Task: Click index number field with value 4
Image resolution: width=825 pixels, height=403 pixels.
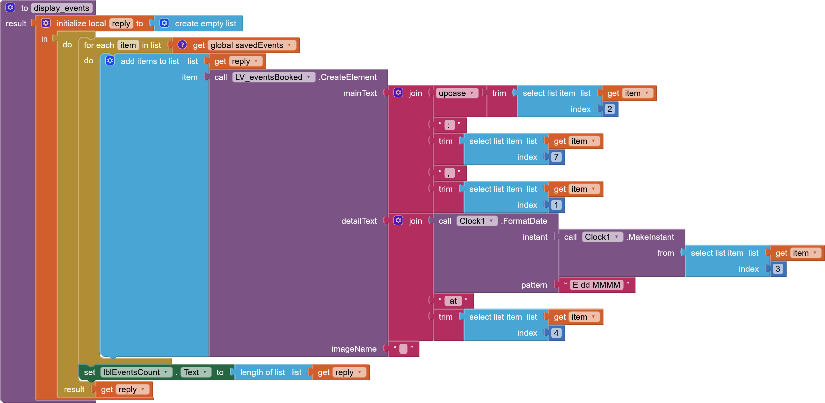Action: point(556,333)
